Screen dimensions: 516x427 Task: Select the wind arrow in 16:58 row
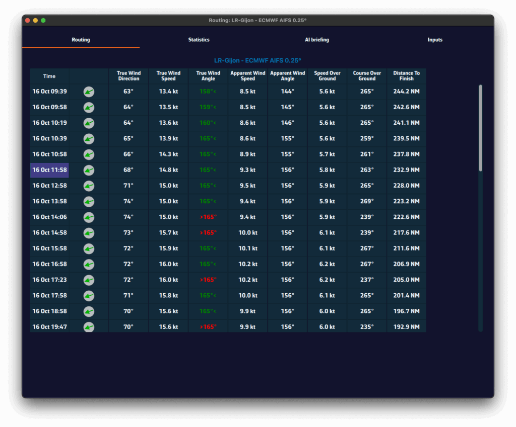(89, 264)
